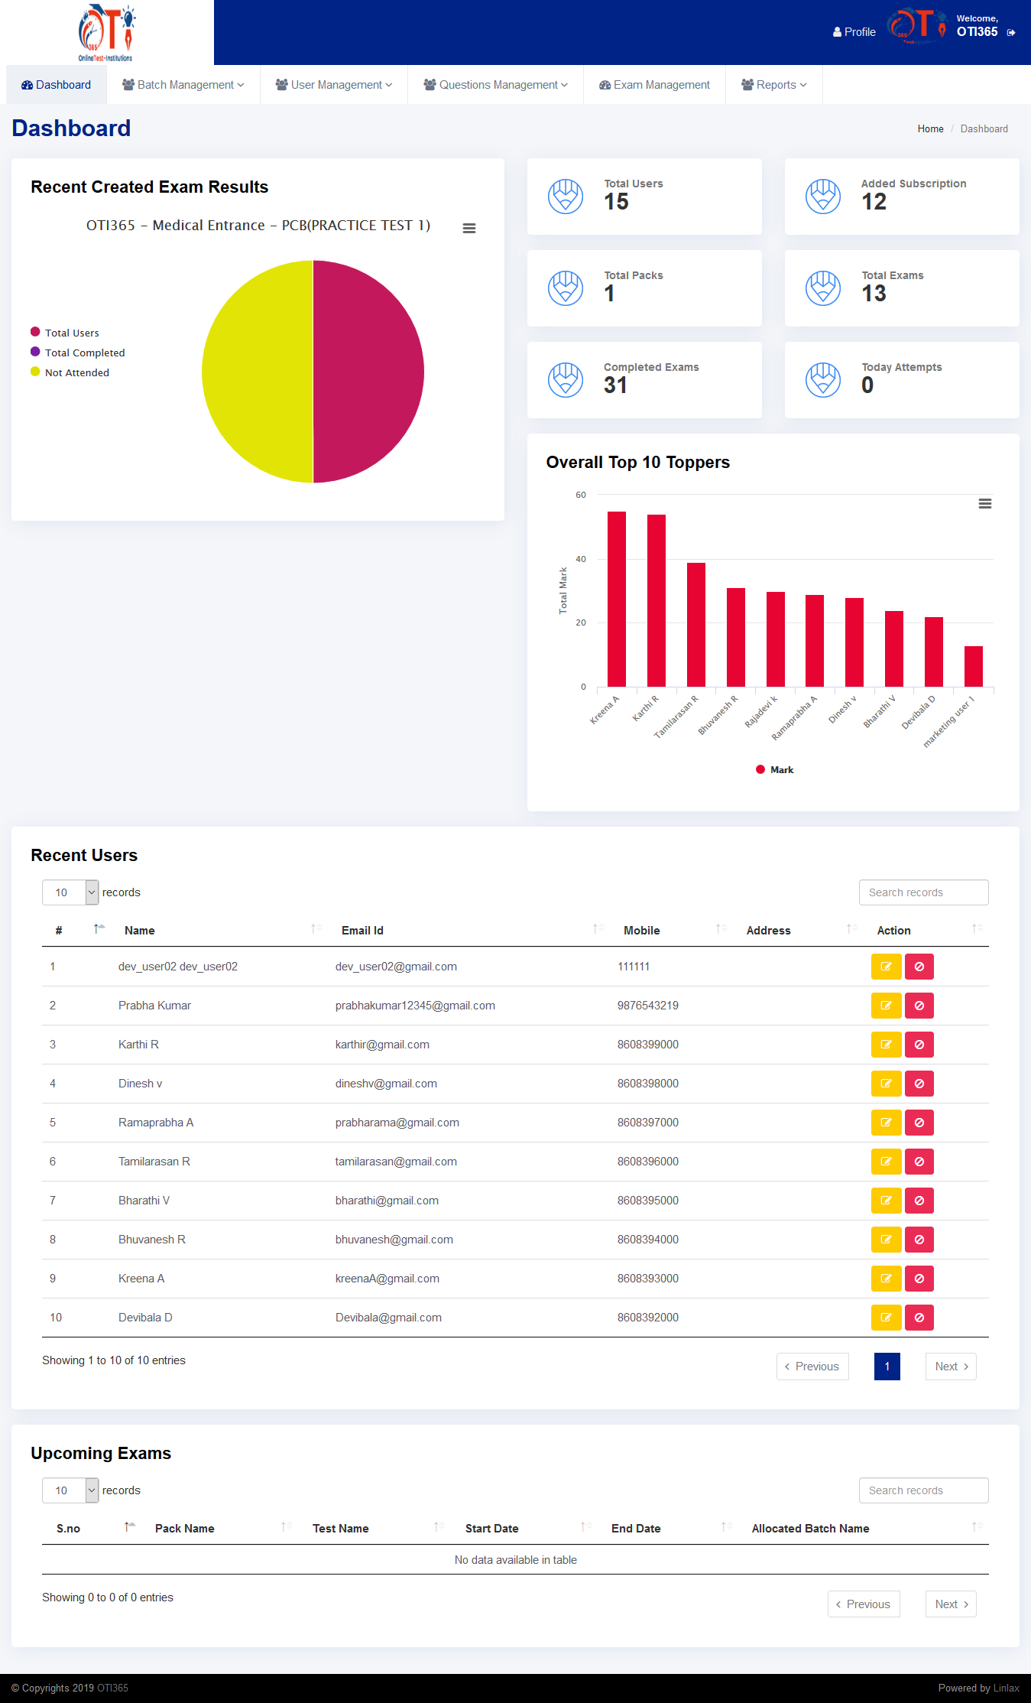Toggle the Mark series legend
Viewport: 1031px width, 1703px height.
coord(774,770)
